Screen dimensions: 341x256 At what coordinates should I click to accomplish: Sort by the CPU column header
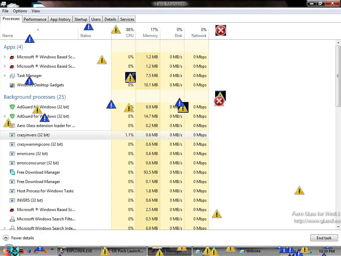pos(124,33)
